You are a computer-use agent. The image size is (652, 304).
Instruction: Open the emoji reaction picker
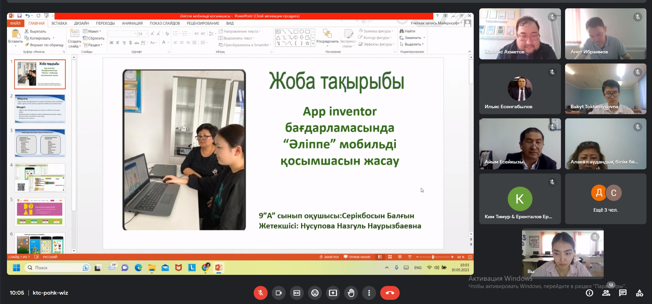pyautogui.click(x=315, y=293)
